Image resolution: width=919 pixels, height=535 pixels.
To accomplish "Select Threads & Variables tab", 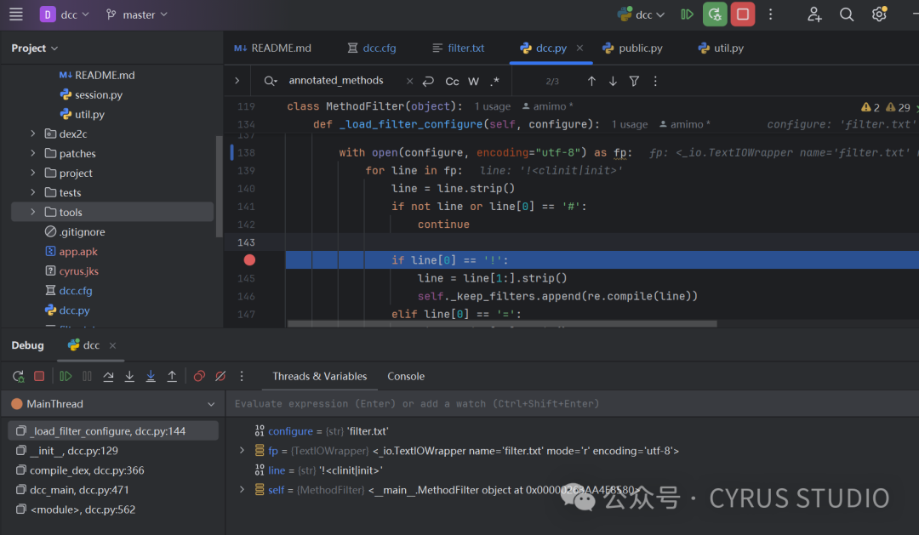I will [319, 376].
